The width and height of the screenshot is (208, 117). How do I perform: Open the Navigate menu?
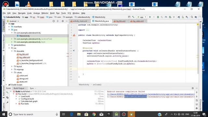point(22,13)
